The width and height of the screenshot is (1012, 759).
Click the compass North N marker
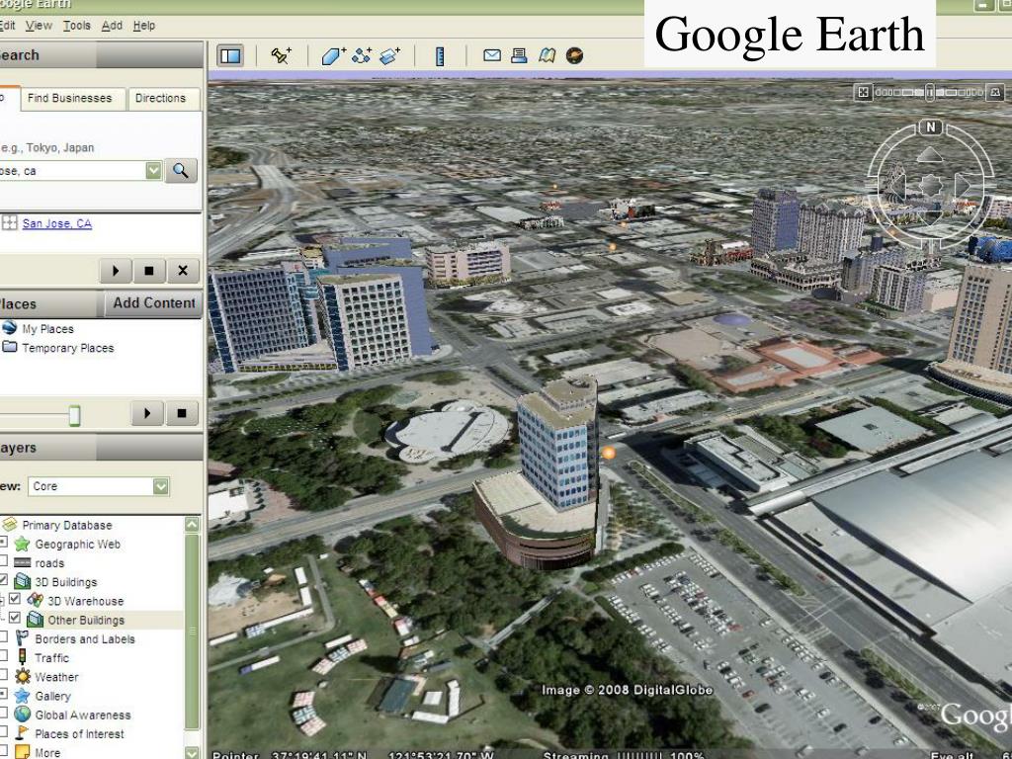931,127
